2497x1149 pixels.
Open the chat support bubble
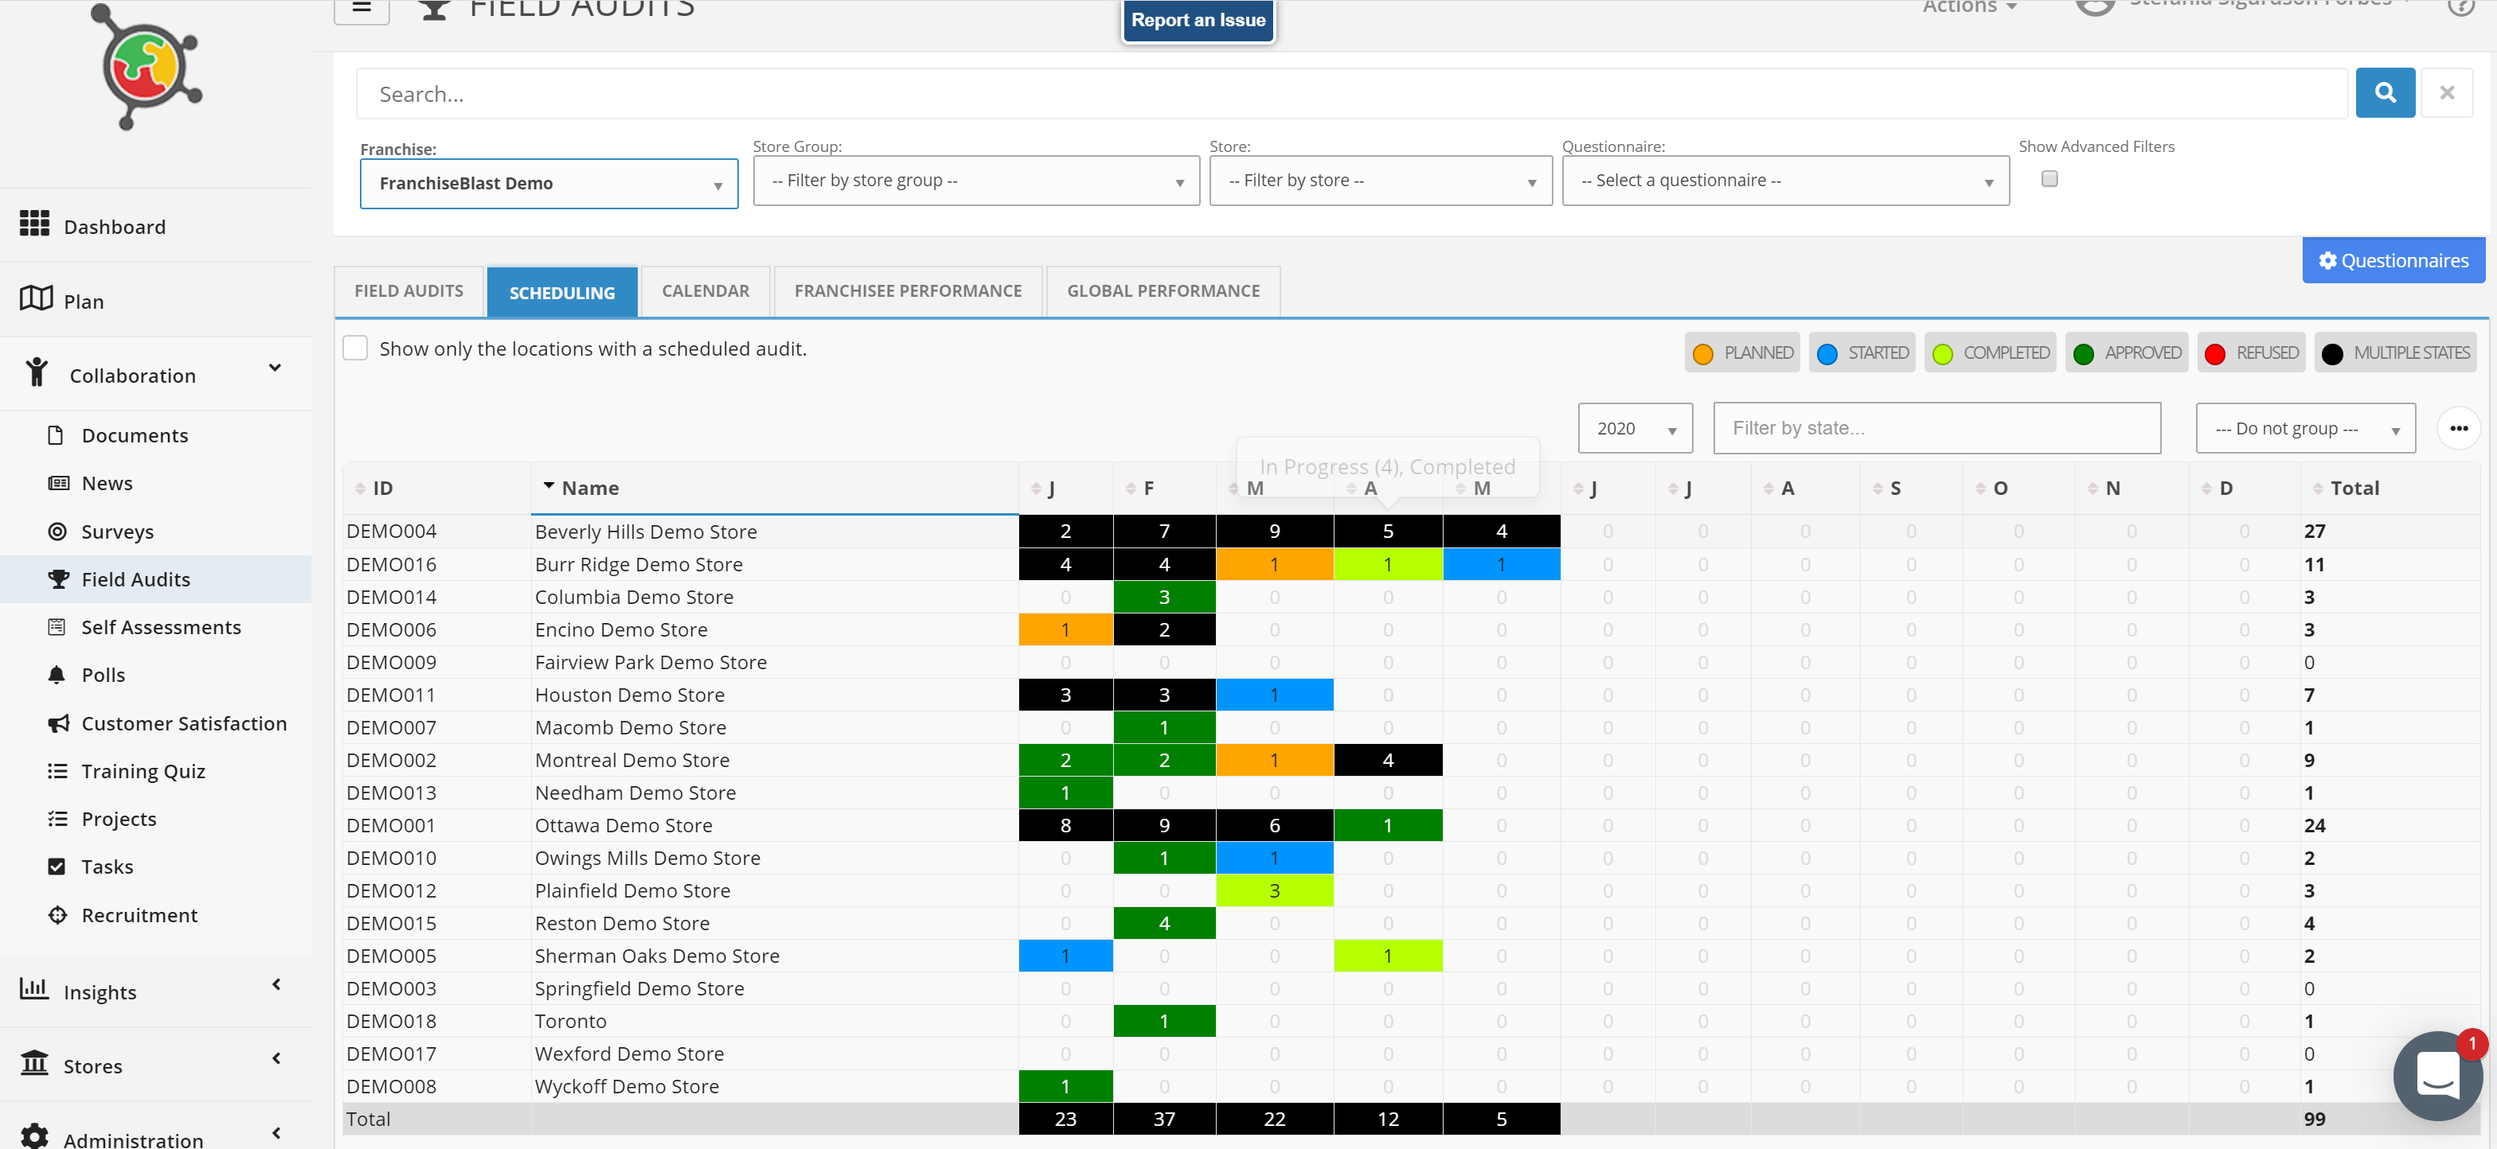2438,1075
